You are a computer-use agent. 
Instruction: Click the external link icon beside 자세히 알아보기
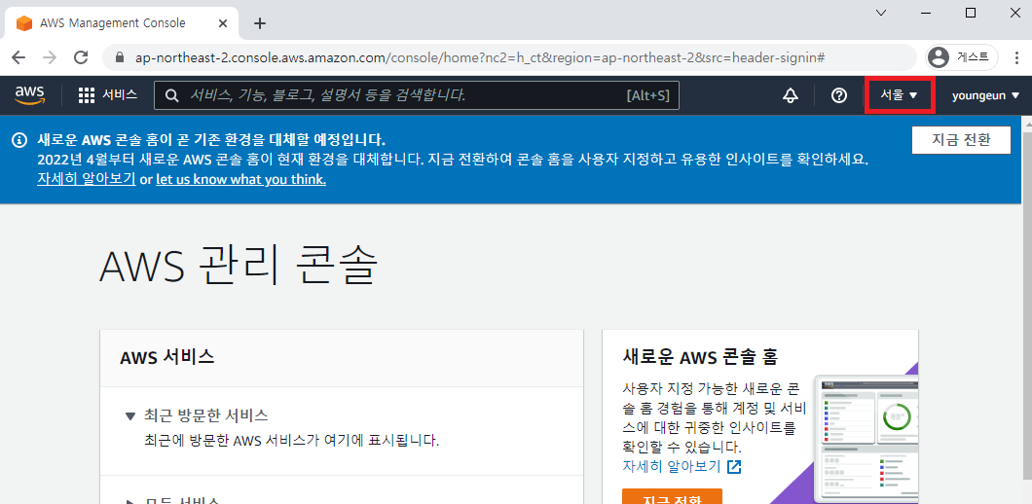(x=734, y=467)
